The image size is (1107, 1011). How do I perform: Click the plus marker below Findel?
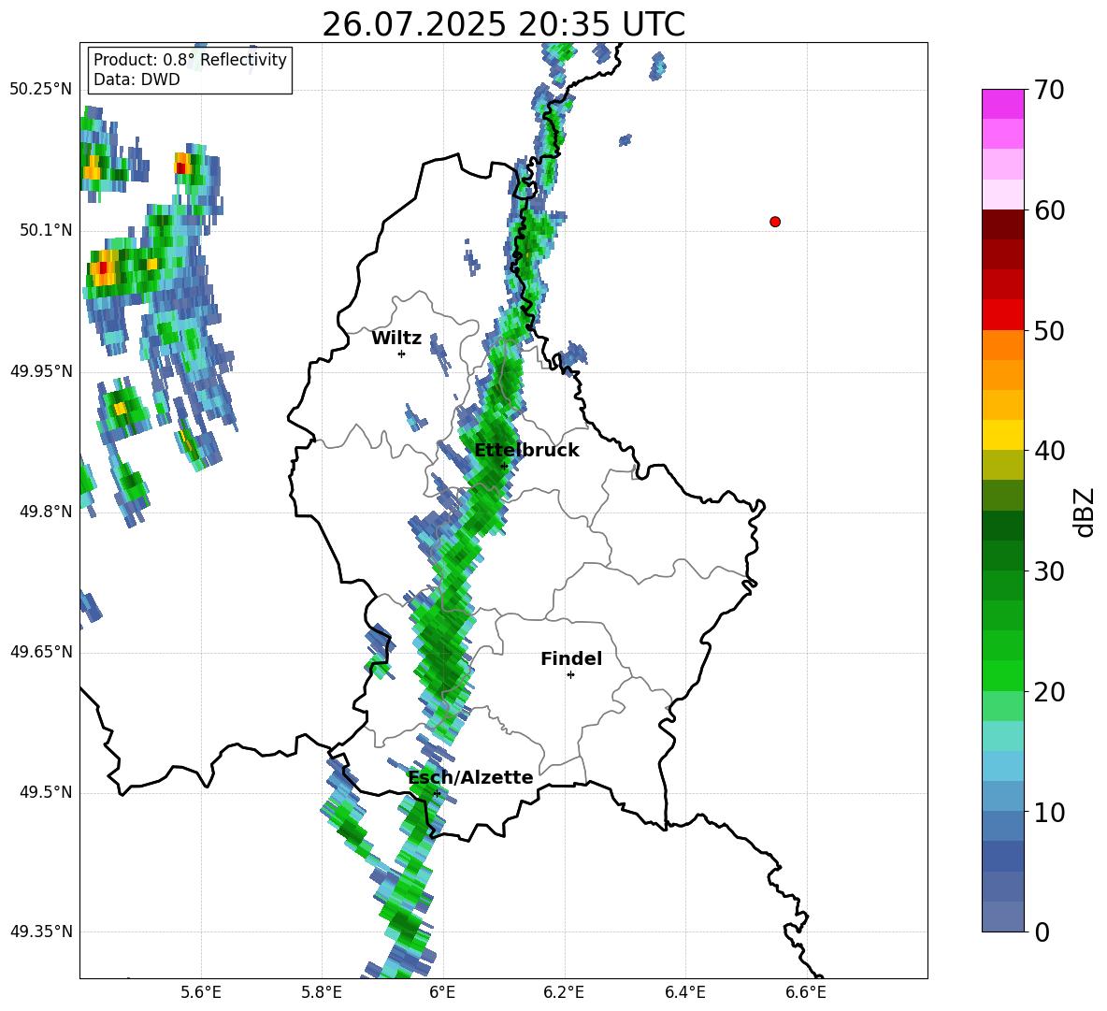click(x=570, y=675)
